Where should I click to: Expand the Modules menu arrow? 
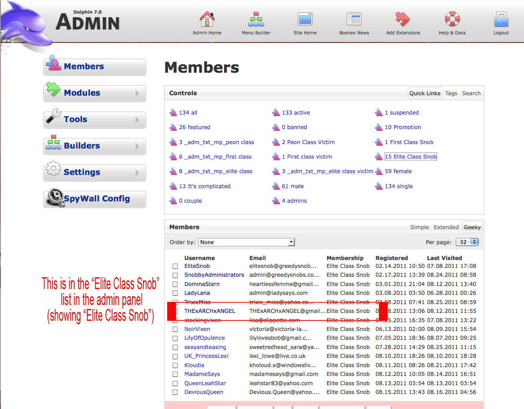(137, 93)
